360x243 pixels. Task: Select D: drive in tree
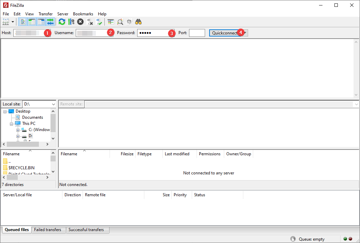click(x=30, y=136)
